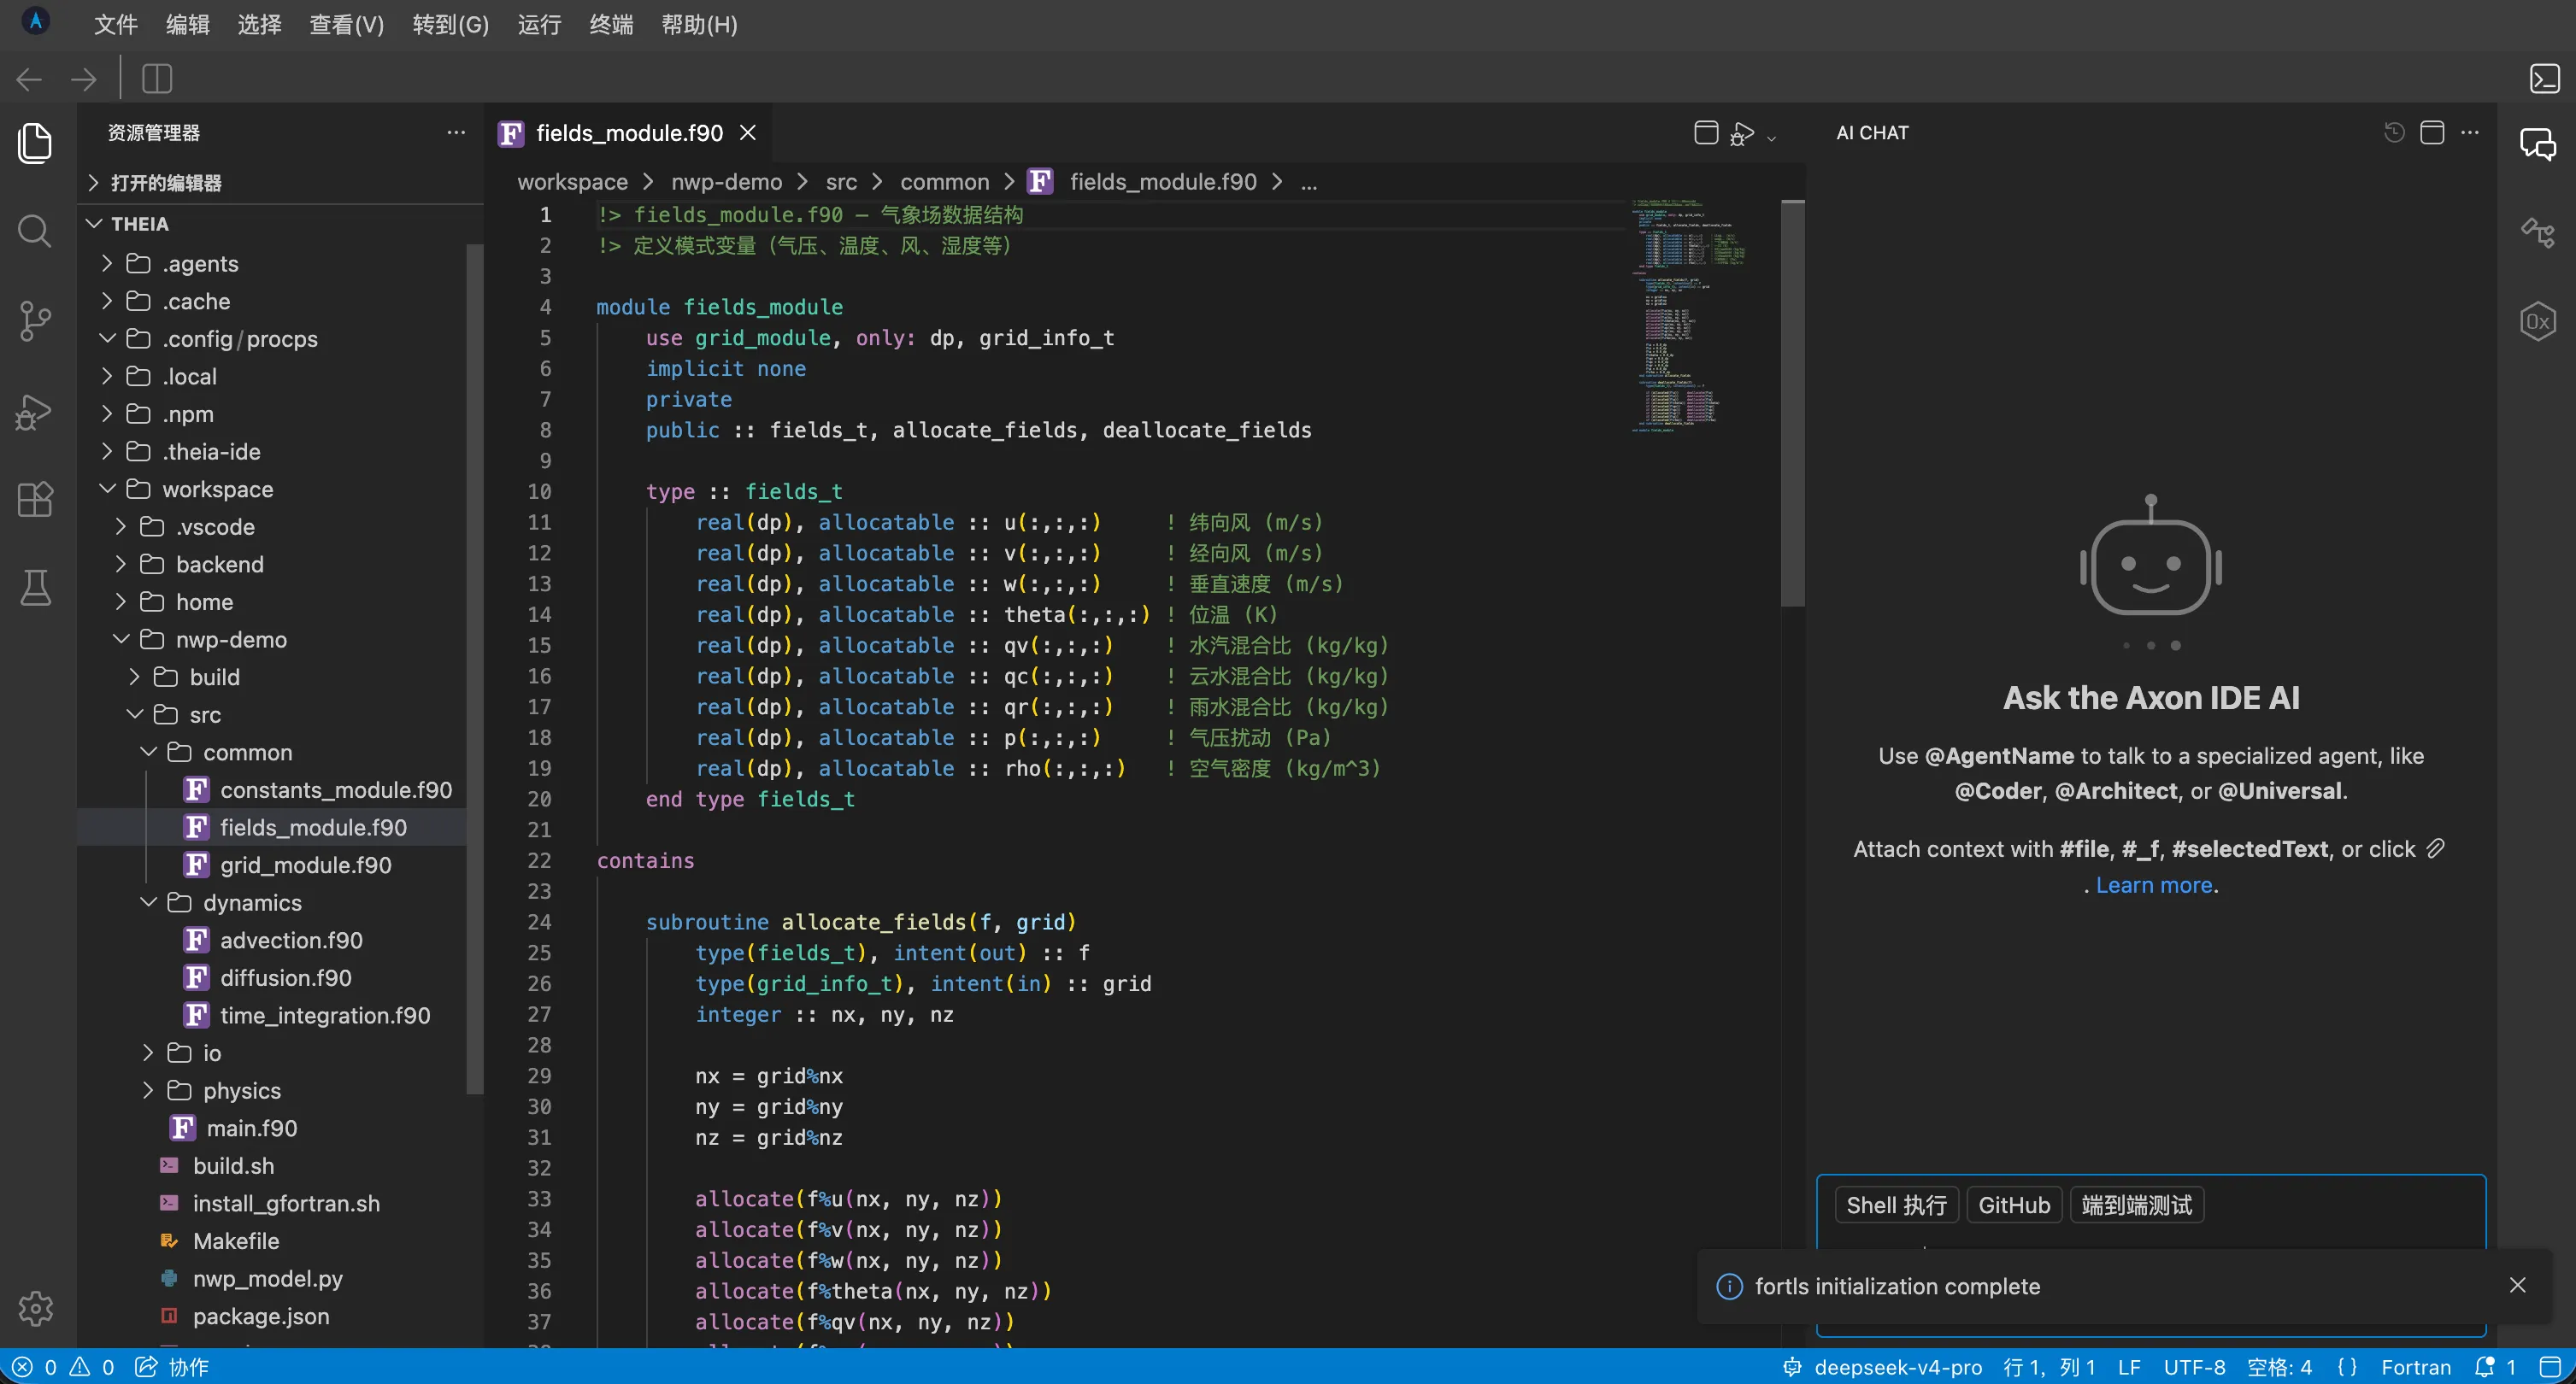This screenshot has width=2576, height=1384.
Task: Open the Explorer files view icon
Action: (35, 143)
